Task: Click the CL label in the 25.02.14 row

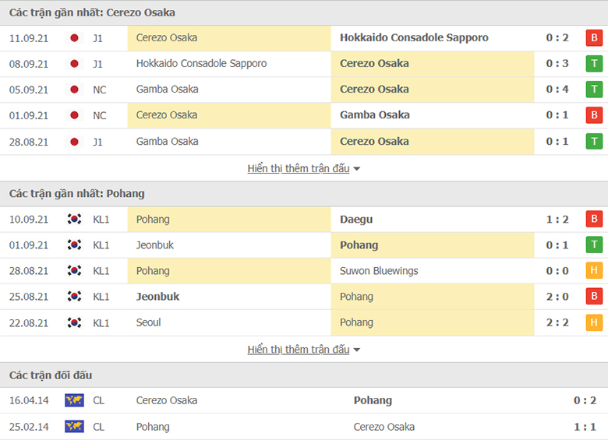Action: click(98, 427)
